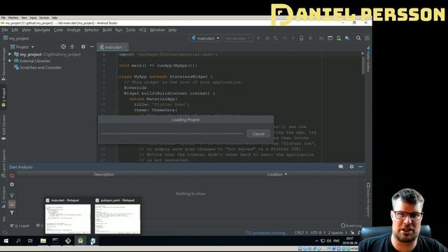
Task: Change the 2 spaces indent setting
Action: pyautogui.click(x=337, y=233)
